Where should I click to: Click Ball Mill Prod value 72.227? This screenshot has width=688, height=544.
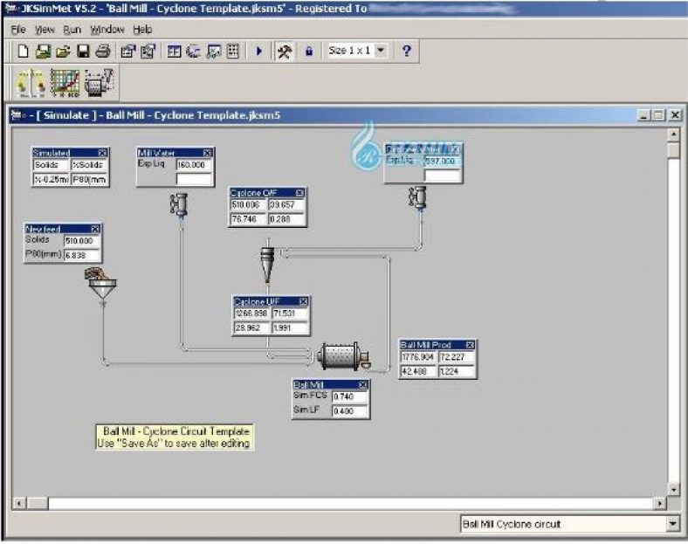pyautogui.click(x=457, y=357)
